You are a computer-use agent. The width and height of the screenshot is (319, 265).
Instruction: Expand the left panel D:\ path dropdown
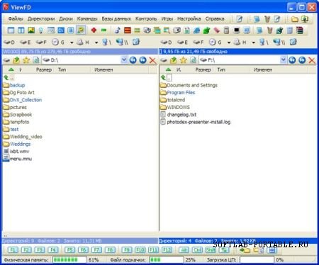pyautogui.click(x=124, y=60)
